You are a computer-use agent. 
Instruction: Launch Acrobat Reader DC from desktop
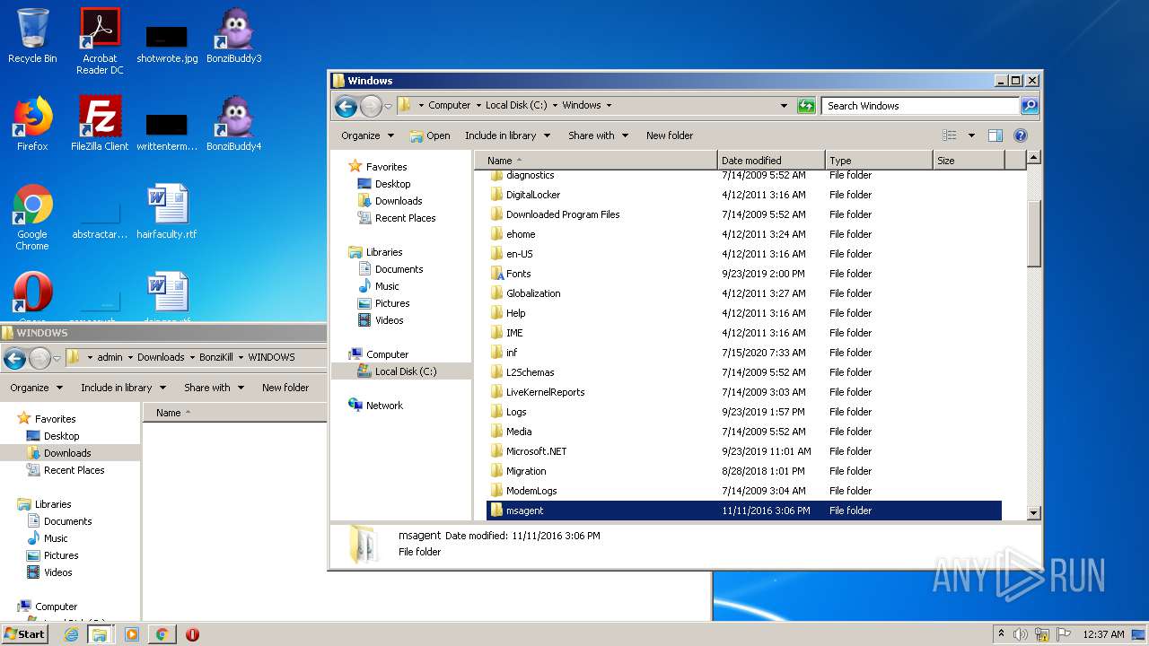[x=100, y=41]
